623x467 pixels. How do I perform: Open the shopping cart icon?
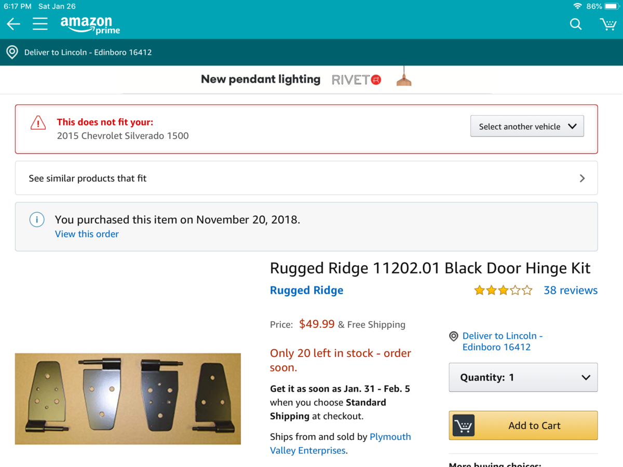(x=607, y=24)
